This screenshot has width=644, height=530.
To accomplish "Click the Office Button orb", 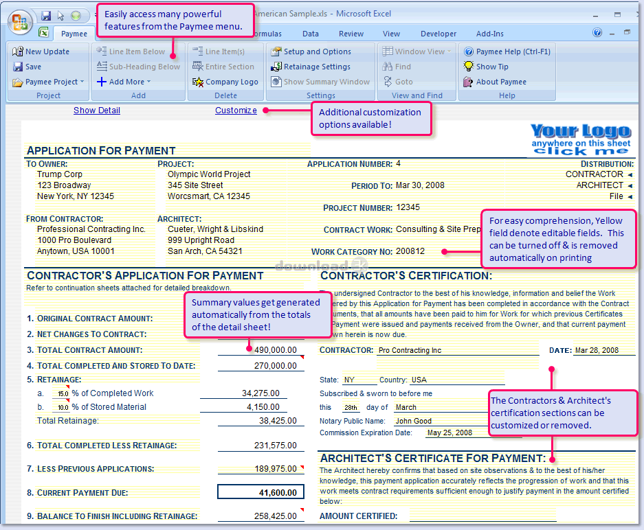I will pyautogui.click(x=20, y=22).
